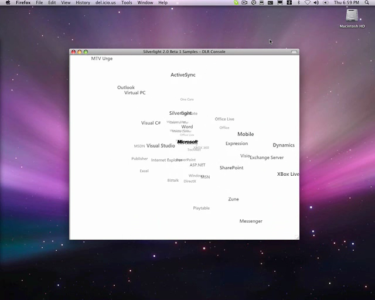This screenshot has width=375, height=300.
Task: Click the upper Office Live tag
Action: pyautogui.click(x=224, y=119)
